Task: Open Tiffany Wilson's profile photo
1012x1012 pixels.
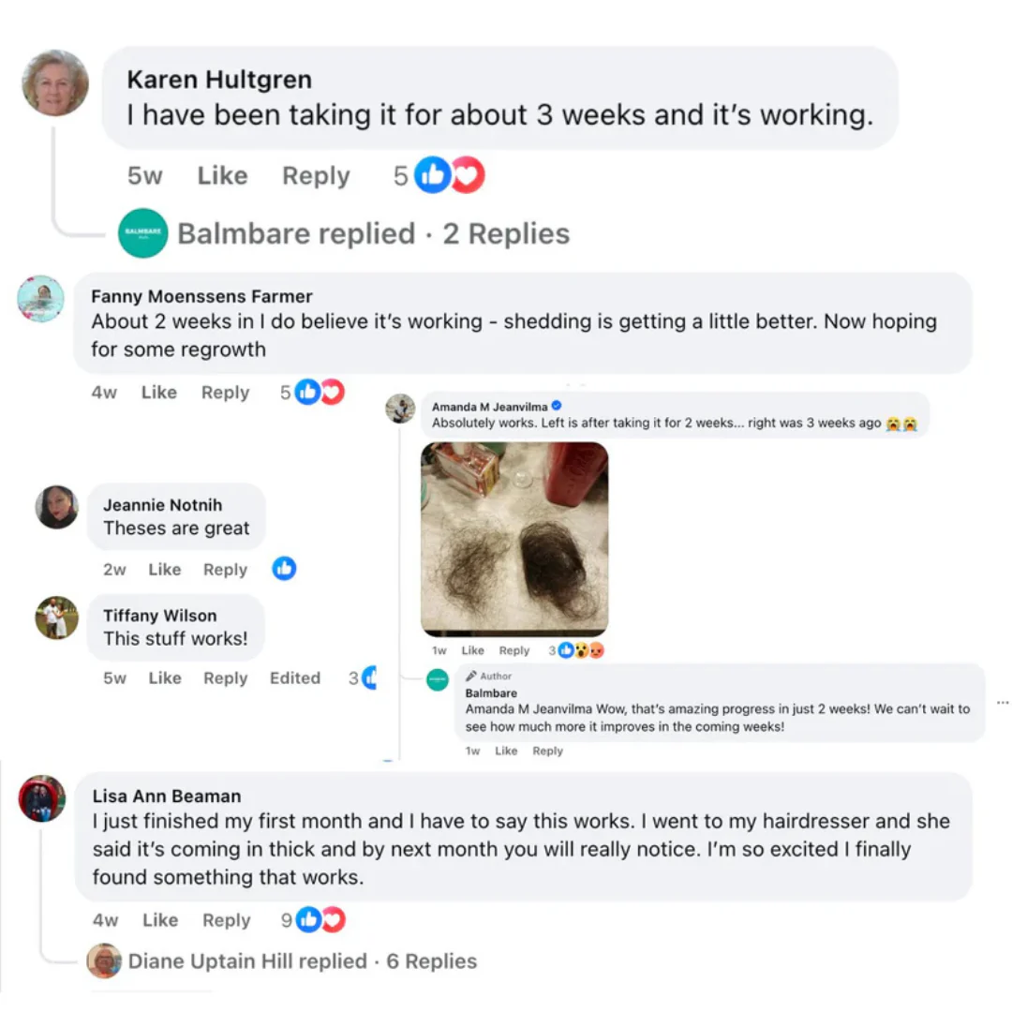Action: click(x=57, y=618)
